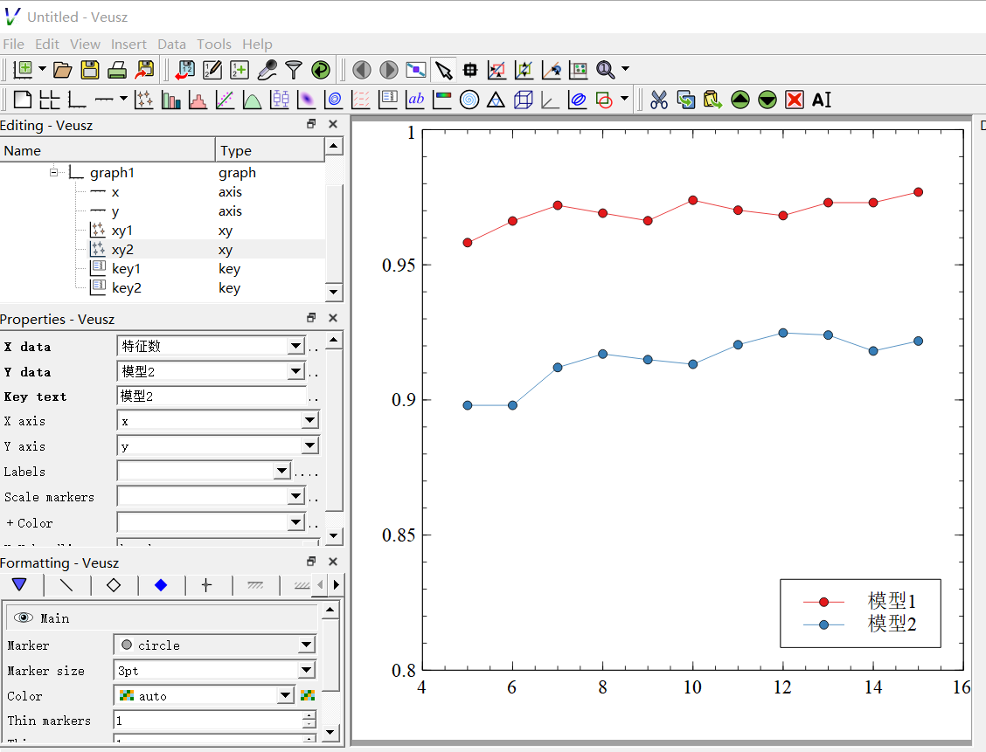Open the X data dropdown

pos(295,346)
